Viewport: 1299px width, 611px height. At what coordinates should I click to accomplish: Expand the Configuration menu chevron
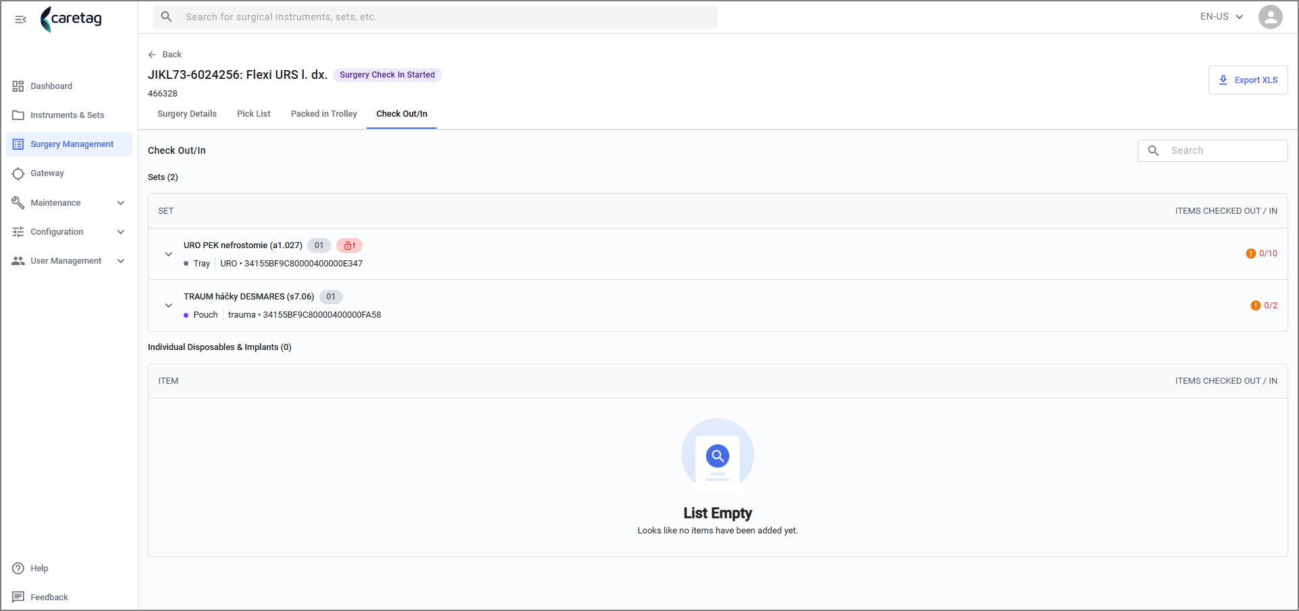pos(121,232)
